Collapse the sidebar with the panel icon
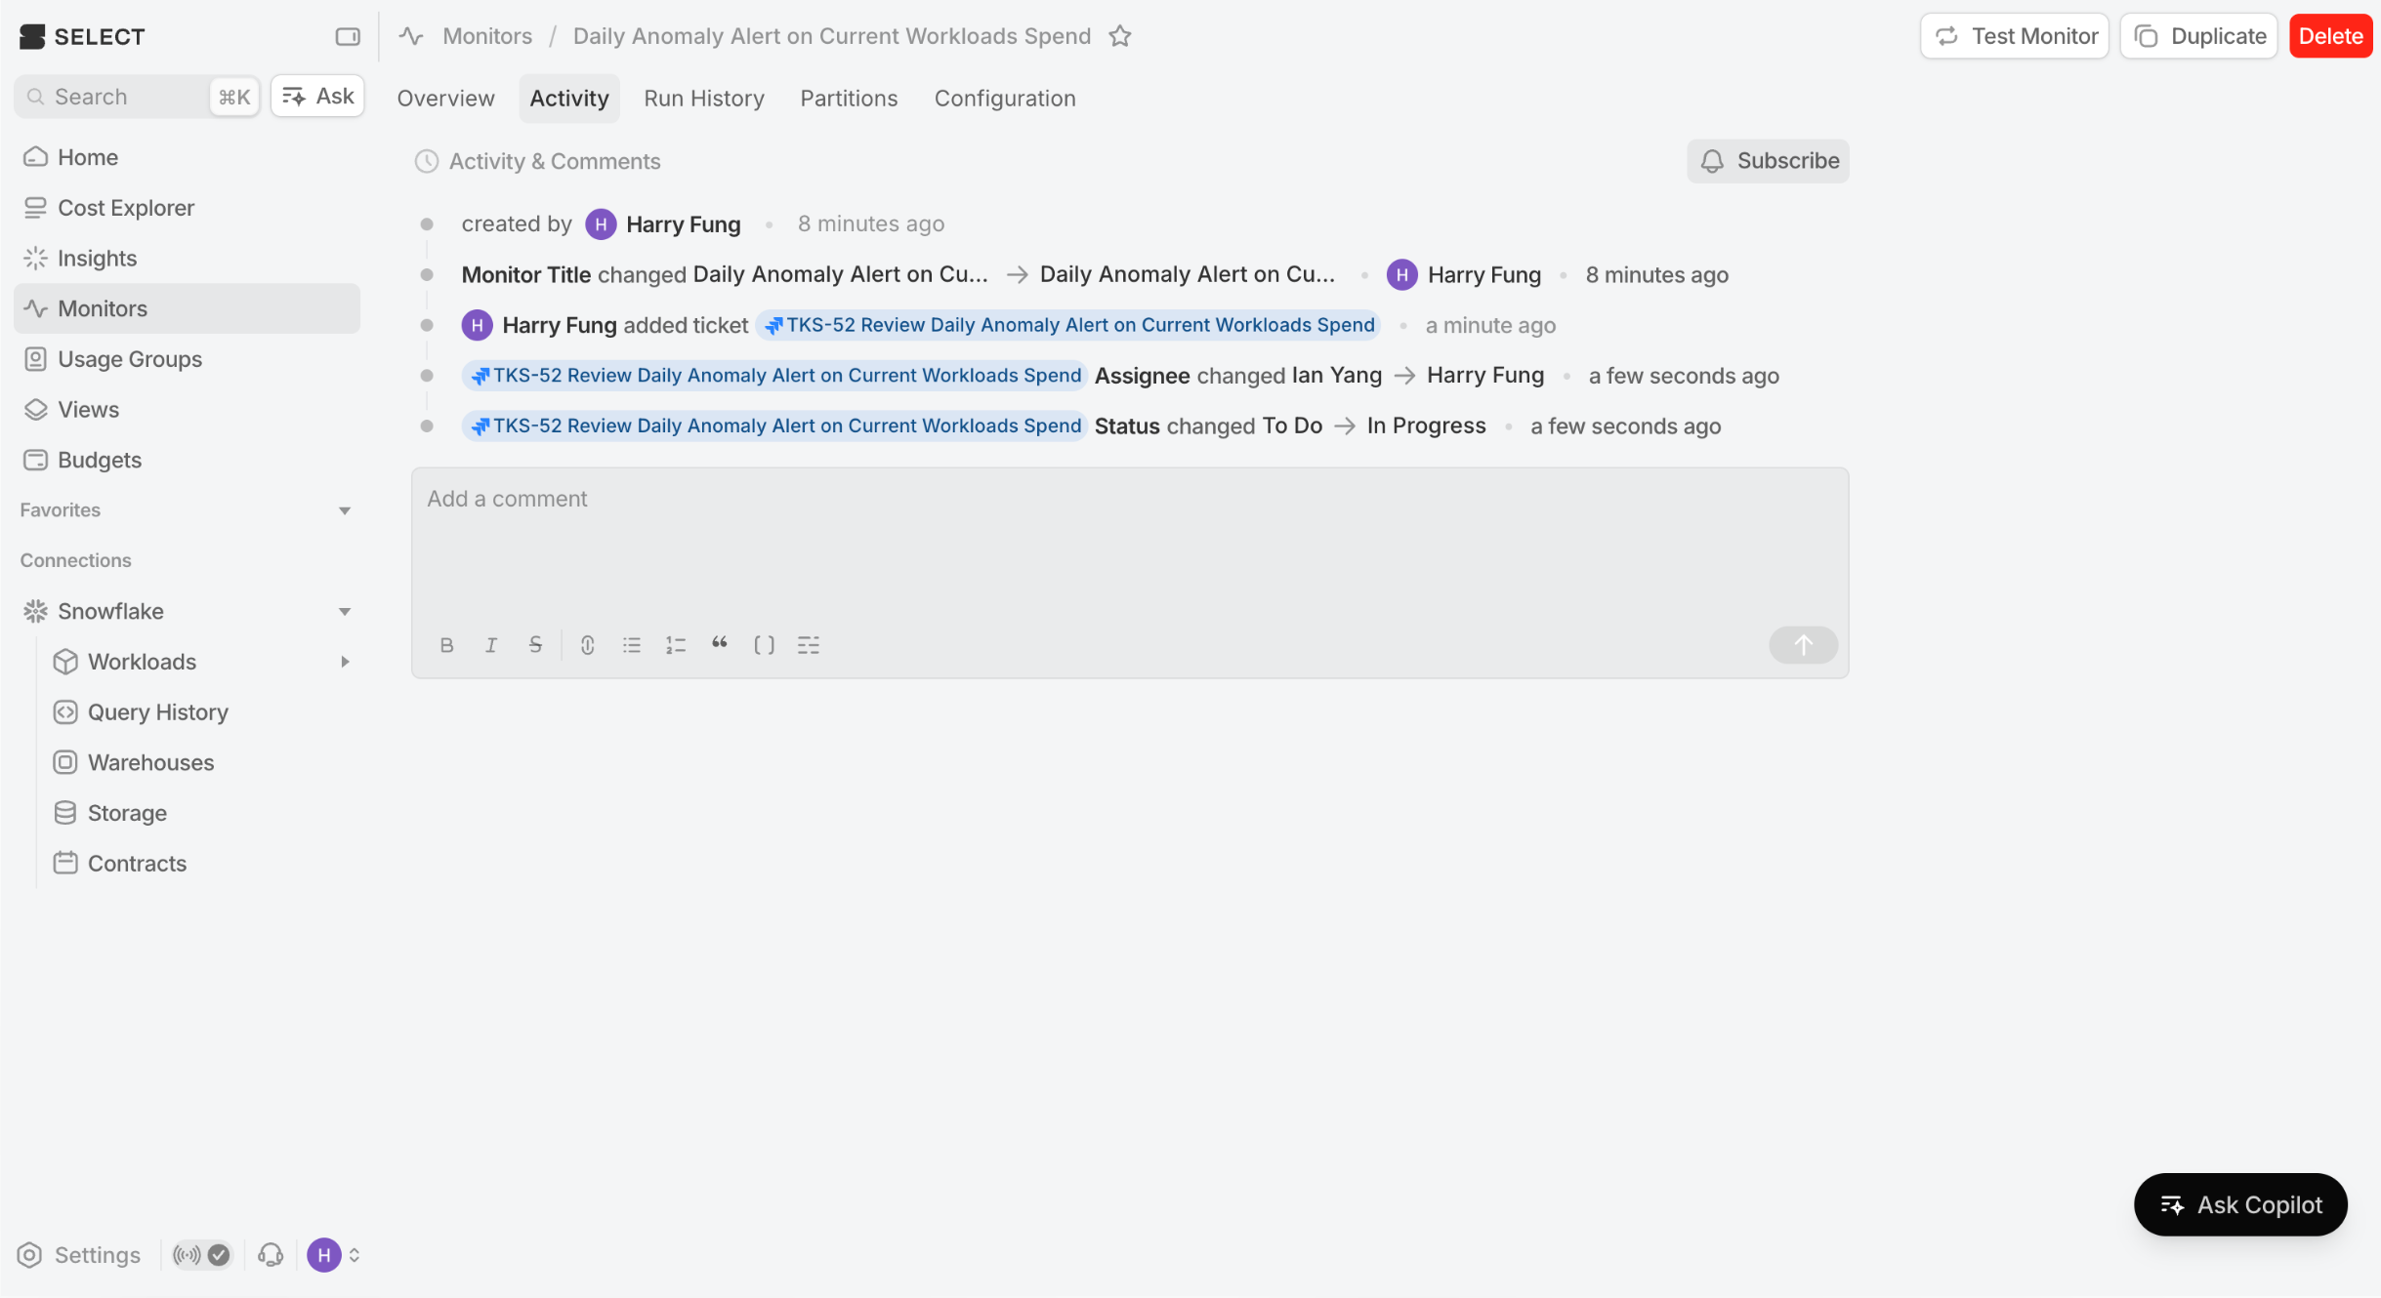The height and width of the screenshot is (1298, 2381). click(x=348, y=37)
